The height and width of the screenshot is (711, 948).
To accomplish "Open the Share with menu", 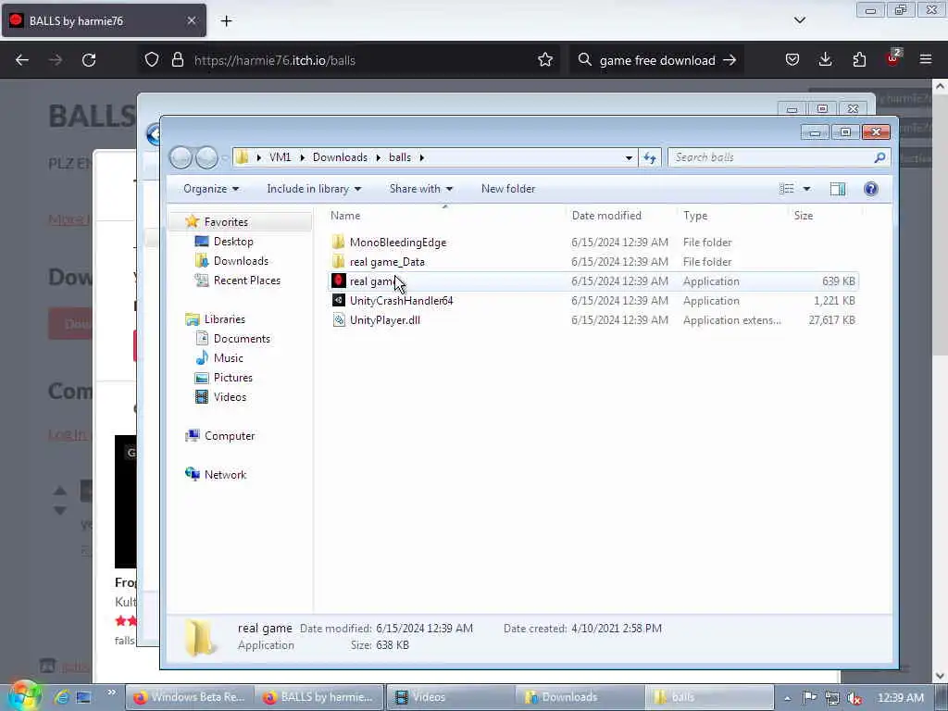I will (421, 189).
